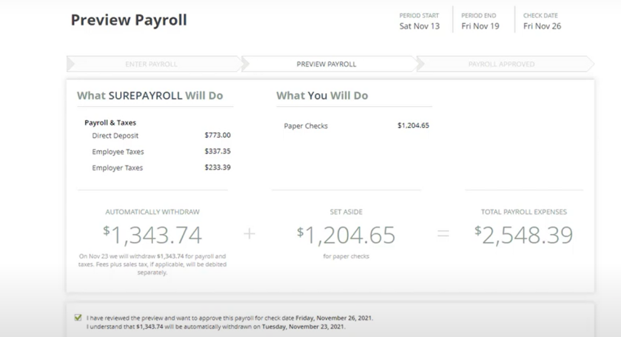Click the What You Will Do heading
The image size is (621, 337).
click(322, 95)
